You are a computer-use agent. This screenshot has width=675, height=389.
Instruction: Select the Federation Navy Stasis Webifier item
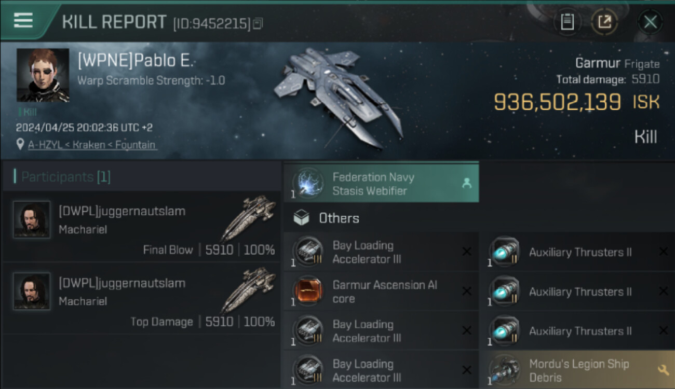(381, 184)
